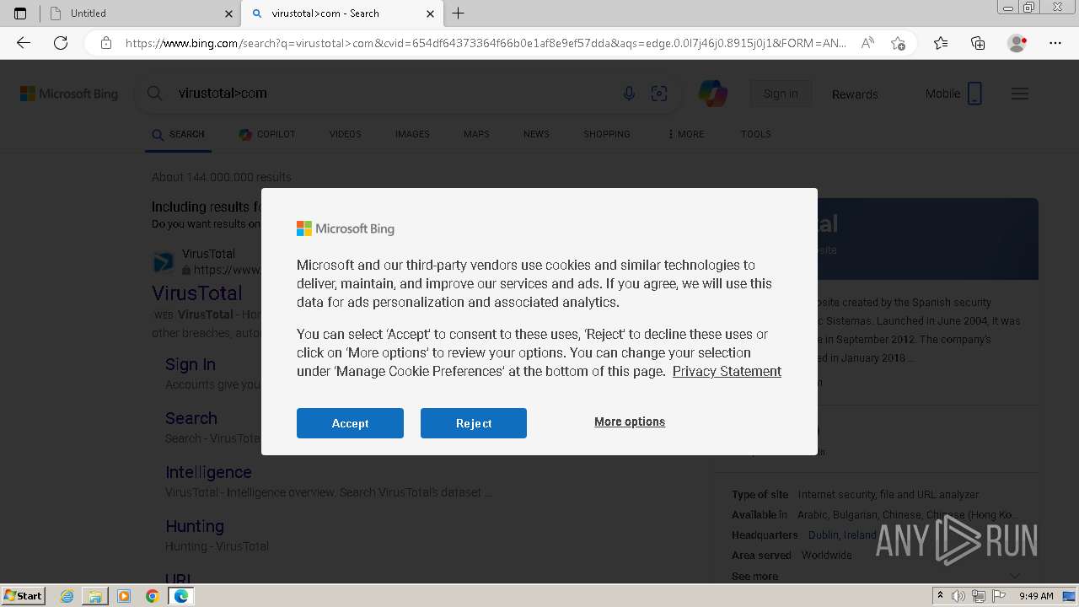The width and height of the screenshot is (1079, 607).
Task: Reject the cookie consent
Action: pyautogui.click(x=474, y=423)
